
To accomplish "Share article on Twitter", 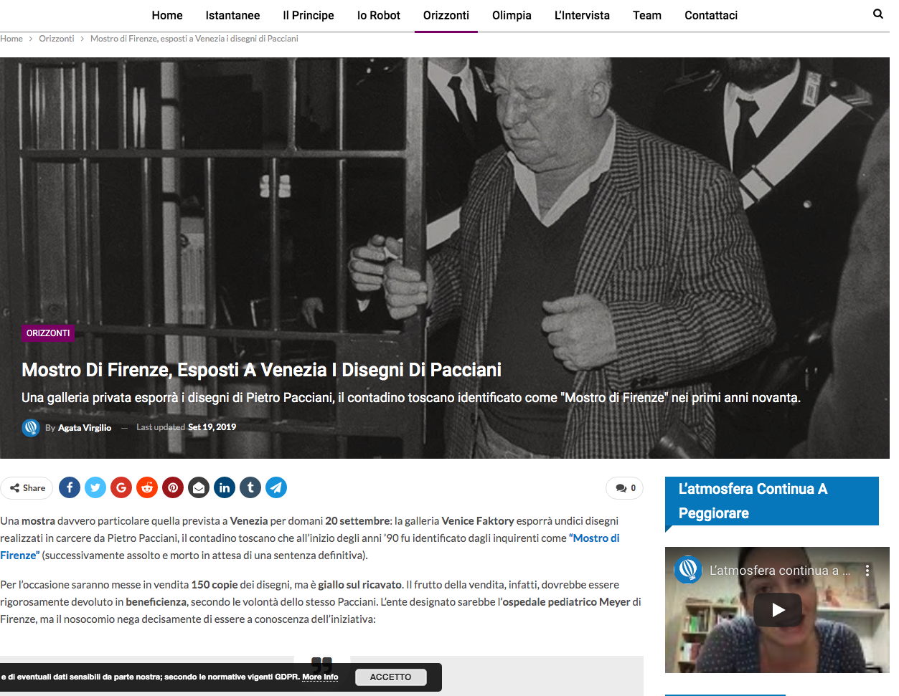I will (95, 488).
